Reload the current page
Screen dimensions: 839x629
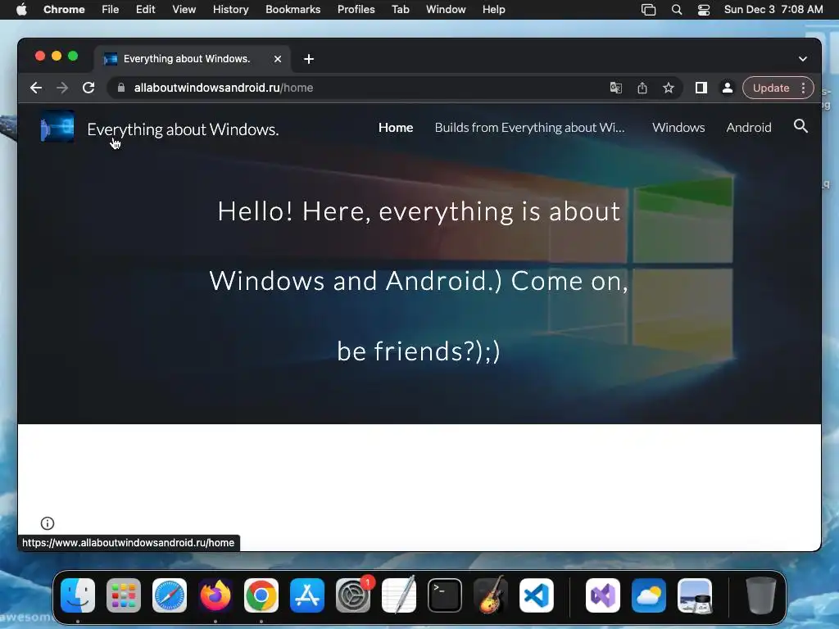(x=88, y=88)
